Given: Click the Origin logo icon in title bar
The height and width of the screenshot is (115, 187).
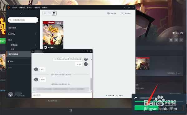Looking at the screenshot, I should [x=8, y=7].
